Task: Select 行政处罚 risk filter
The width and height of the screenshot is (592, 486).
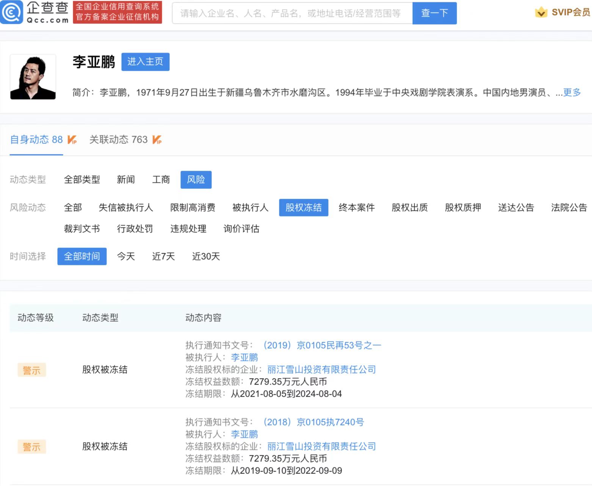Action: point(135,229)
